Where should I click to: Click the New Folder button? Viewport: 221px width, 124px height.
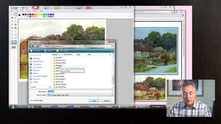(63, 51)
